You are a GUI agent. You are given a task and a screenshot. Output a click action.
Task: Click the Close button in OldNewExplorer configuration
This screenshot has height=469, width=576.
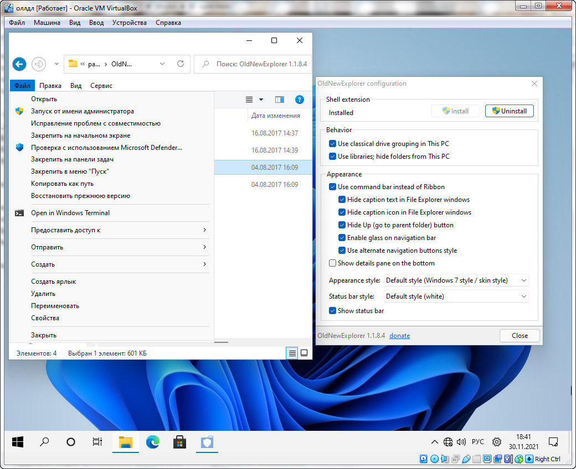point(520,336)
